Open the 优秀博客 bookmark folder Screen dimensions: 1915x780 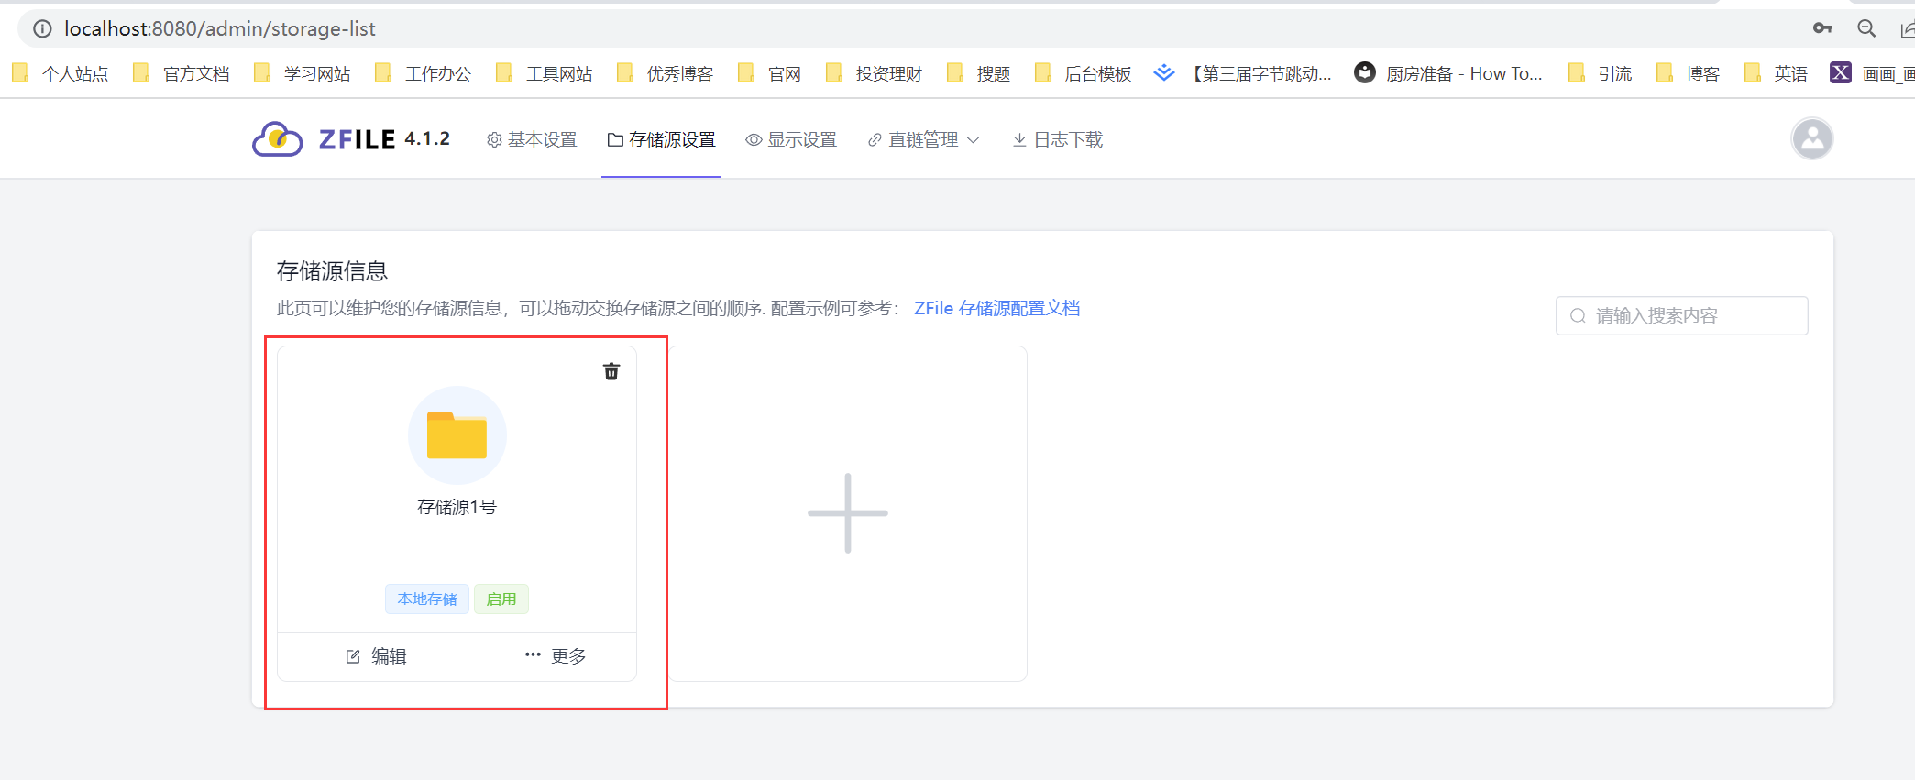[x=666, y=73]
